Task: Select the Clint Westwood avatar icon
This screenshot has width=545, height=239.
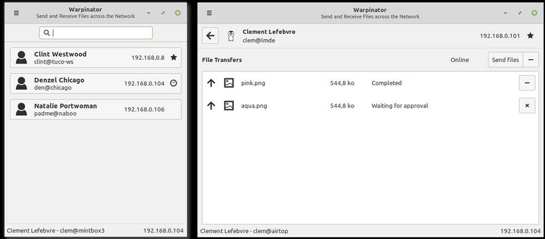Action: coord(21,58)
